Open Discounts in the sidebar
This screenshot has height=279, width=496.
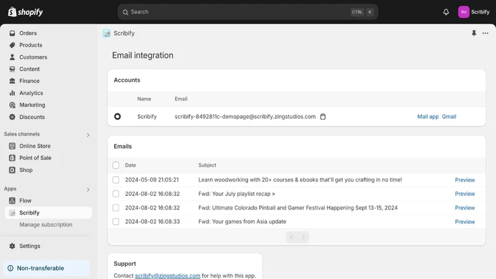tap(32, 117)
